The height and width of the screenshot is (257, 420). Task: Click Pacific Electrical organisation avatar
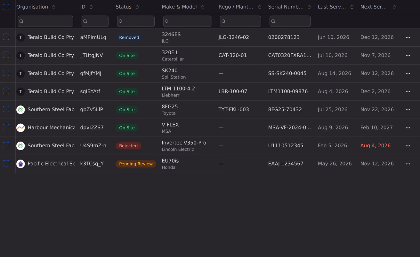20,164
